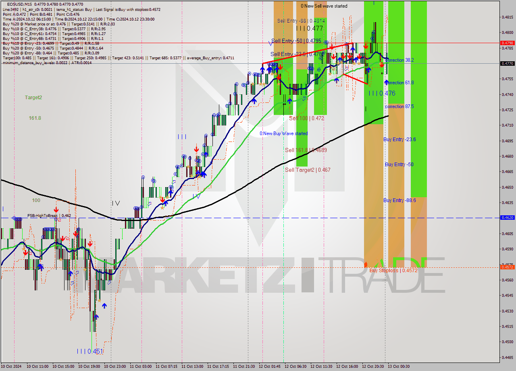Select the black 0.4770 current price tag
Image resolution: width=516 pixels, height=371 pixels.
[x=507, y=63]
